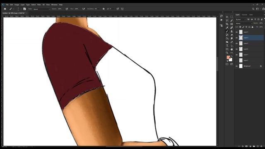Select the Paint Bucket tool
The height and width of the screenshot is (149, 265).
tap(227, 38)
